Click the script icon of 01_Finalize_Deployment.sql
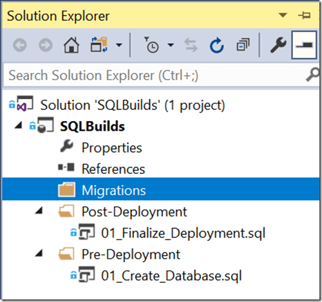 pyautogui.click(x=86, y=232)
